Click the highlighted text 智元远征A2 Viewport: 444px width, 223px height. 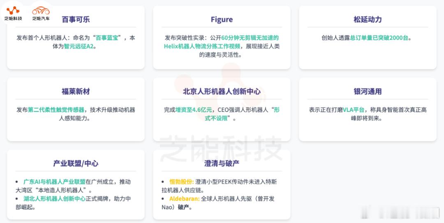(79, 46)
